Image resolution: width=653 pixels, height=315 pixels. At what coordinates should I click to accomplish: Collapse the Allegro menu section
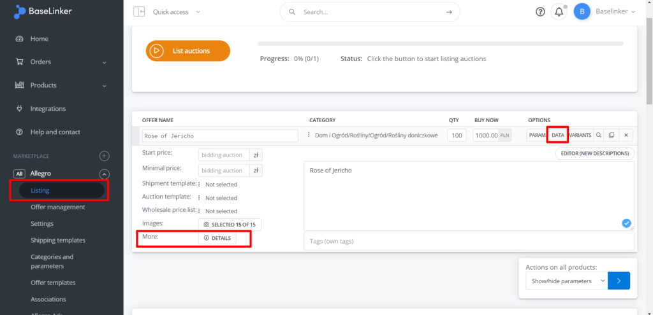105,174
